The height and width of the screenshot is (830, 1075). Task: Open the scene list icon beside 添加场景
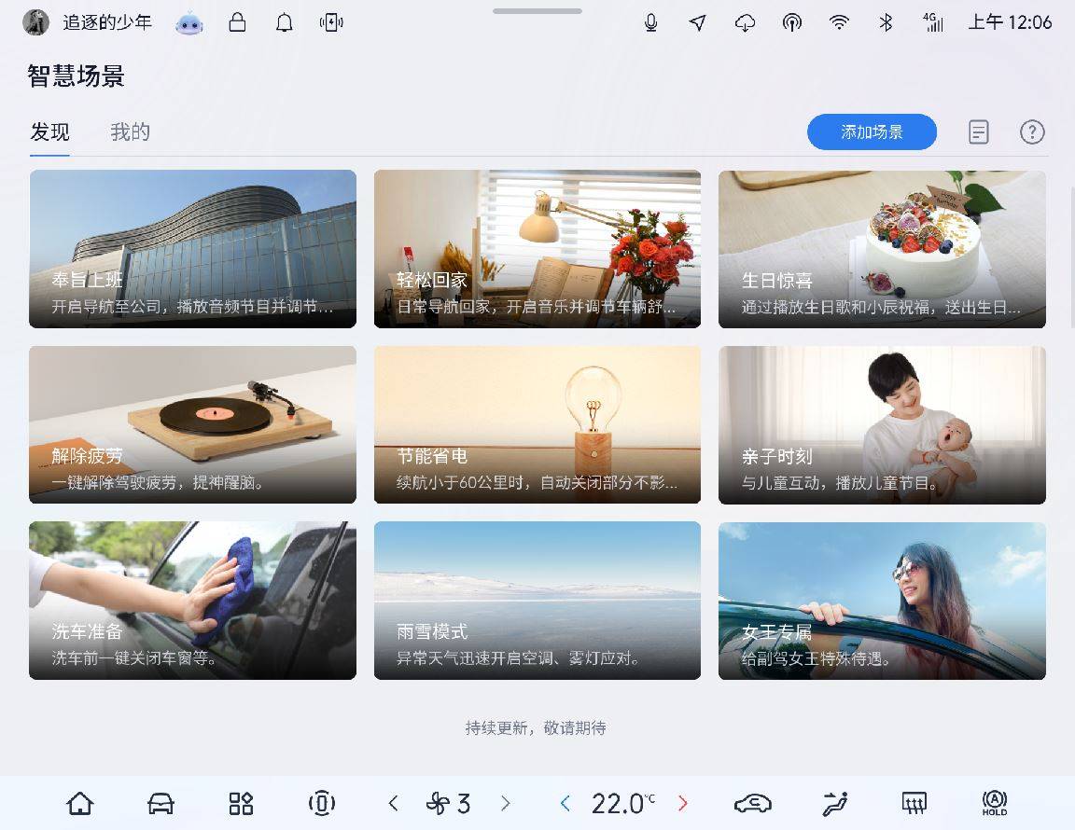point(978,131)
